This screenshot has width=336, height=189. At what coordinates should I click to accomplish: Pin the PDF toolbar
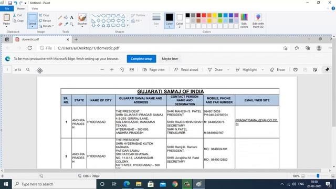pyautogui.click(x=327, y=70)
